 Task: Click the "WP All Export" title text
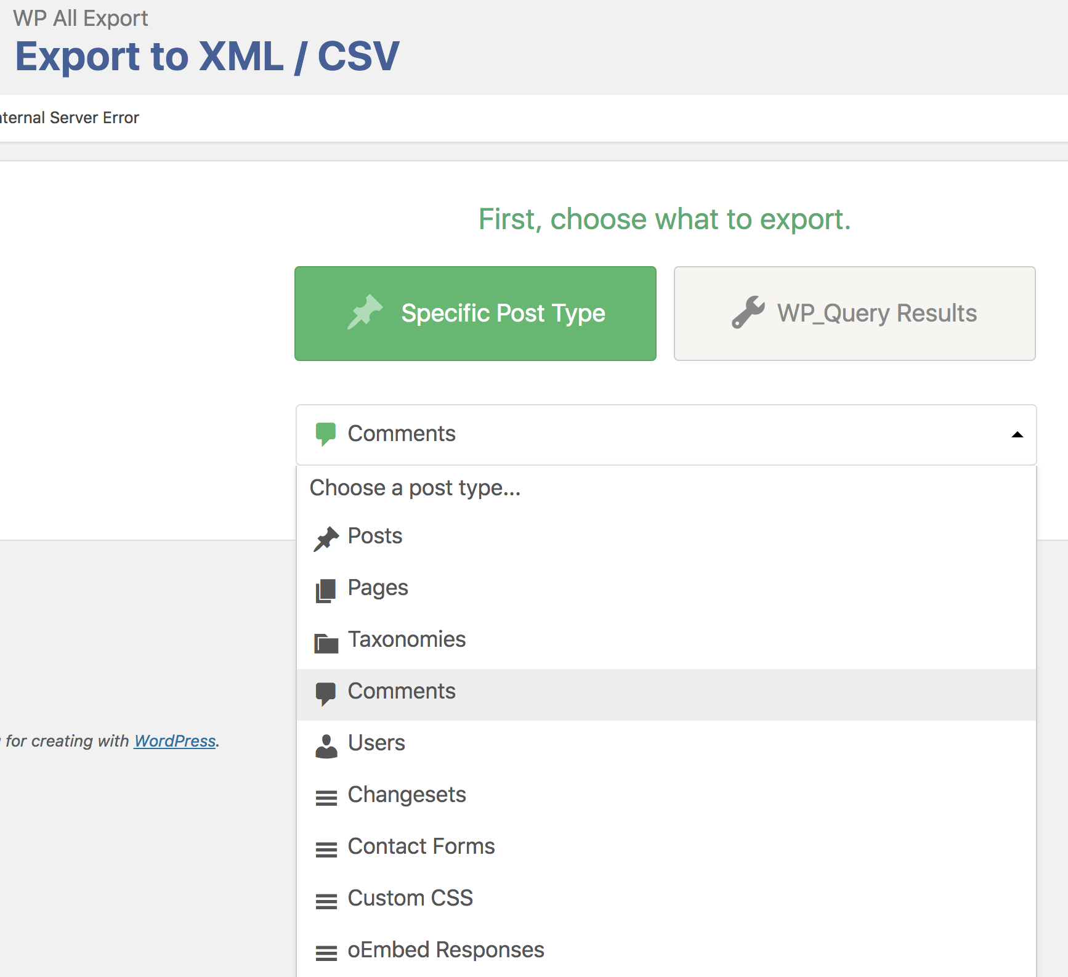point(81,18)
